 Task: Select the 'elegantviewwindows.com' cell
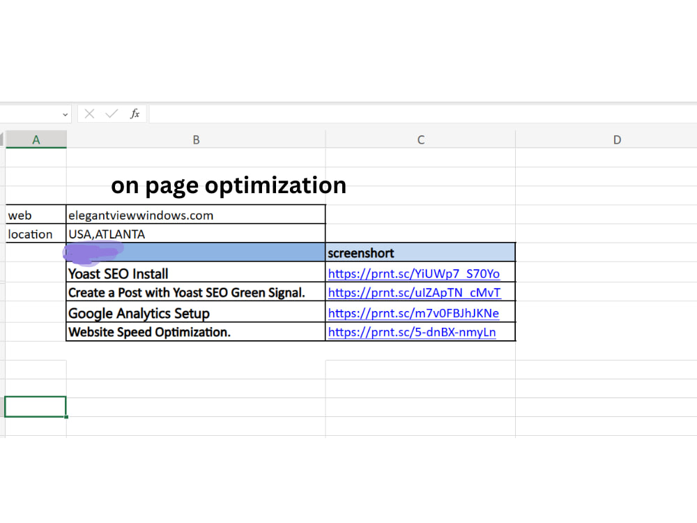coord(196,215)
